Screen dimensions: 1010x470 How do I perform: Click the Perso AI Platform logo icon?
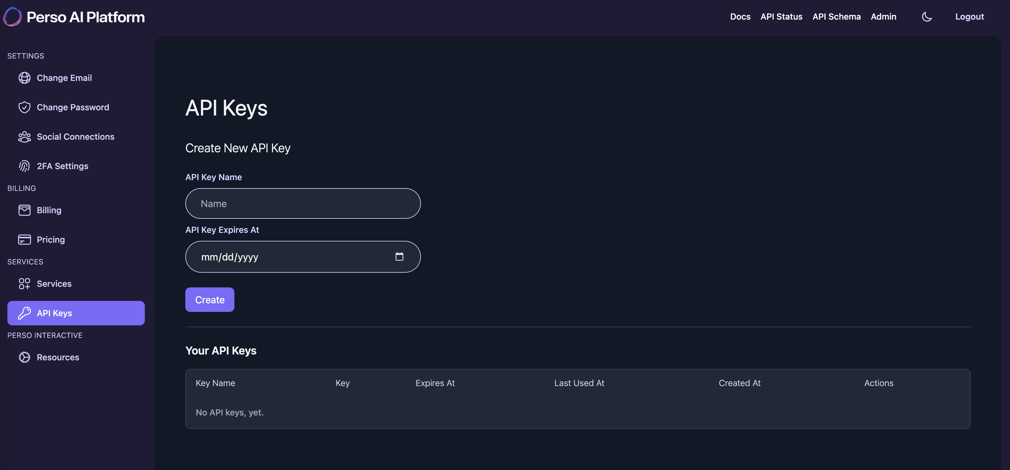pyautogui.click(x=13, y=17)
